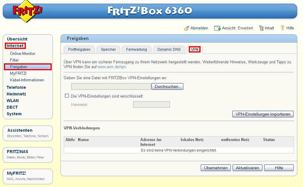Click the Kennwort input field
This screenshot has width=303, height=187.
[x=151, y=104]
